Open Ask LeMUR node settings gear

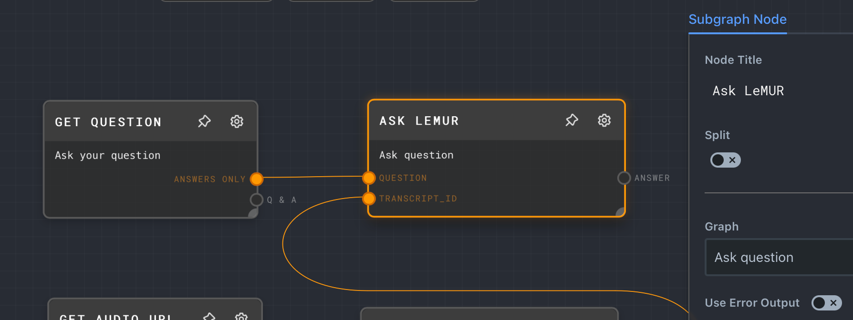click(604, 120)
